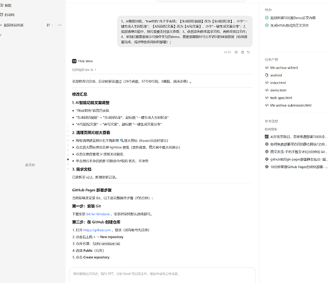The width and height of the screenshot is (331, 283).
Task: Open reference starting with 如何免费部署
Action: coord(299,144)
